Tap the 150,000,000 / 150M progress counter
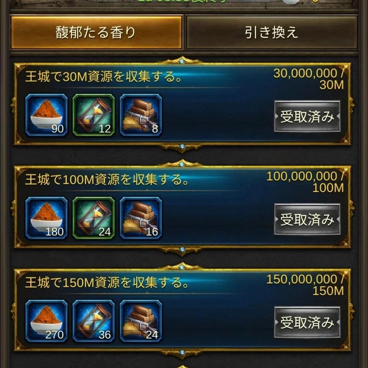The image size is (368, 368). click(305, 285)
